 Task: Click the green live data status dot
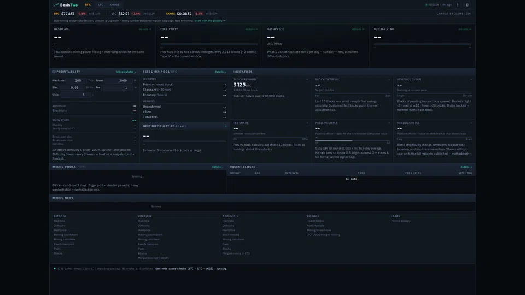coord(55,268)
